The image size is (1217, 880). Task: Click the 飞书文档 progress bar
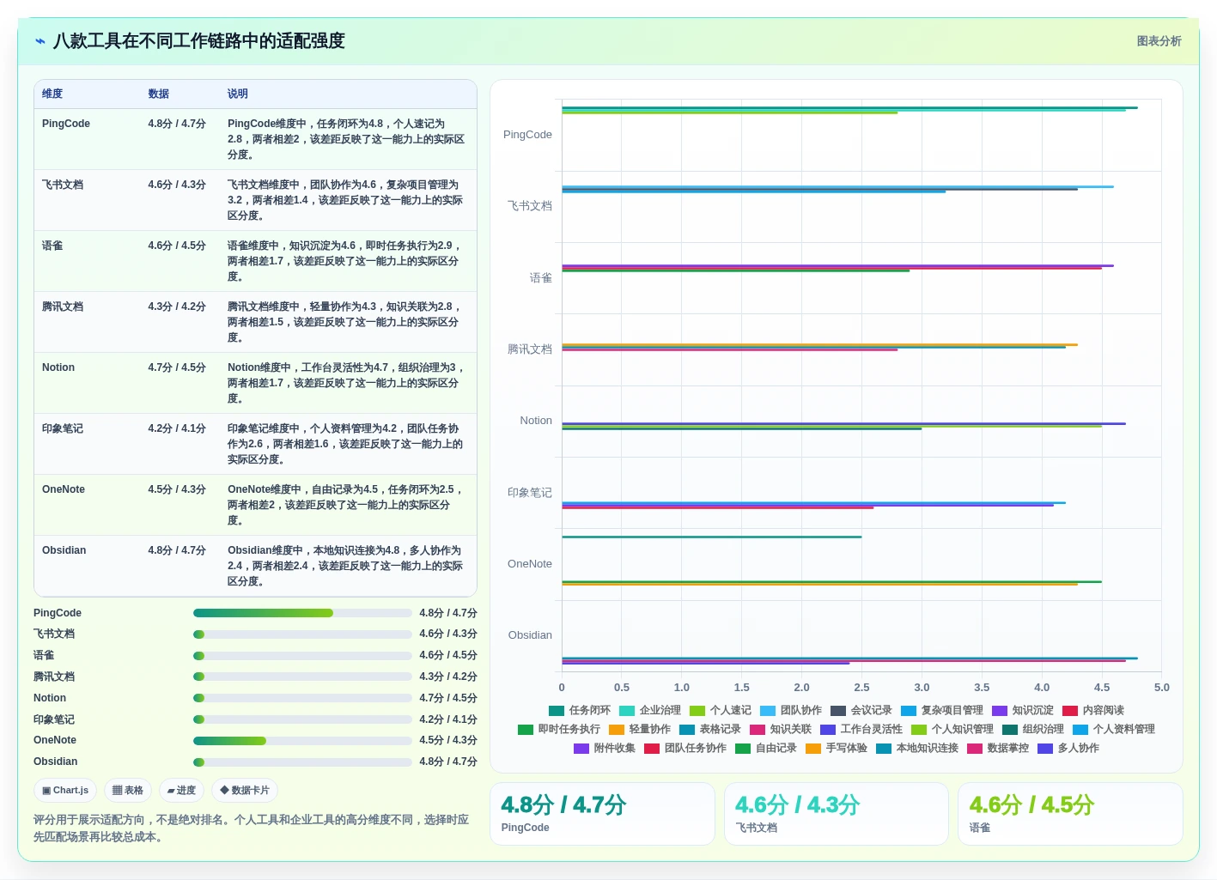click(x=302, y=634)
